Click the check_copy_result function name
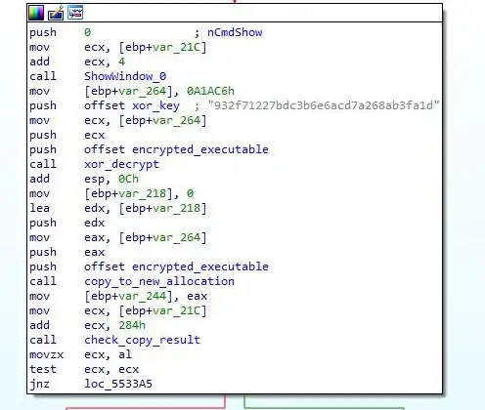Viewport: 485px width, 410px height. pos(142,340)
